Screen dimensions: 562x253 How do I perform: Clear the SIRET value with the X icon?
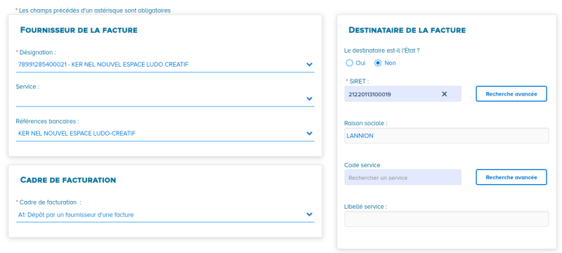(x=444, y=94)
